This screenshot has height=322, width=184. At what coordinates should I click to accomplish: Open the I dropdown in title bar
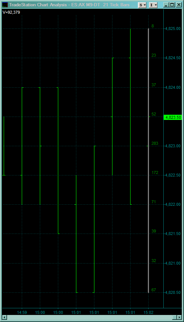153,5
